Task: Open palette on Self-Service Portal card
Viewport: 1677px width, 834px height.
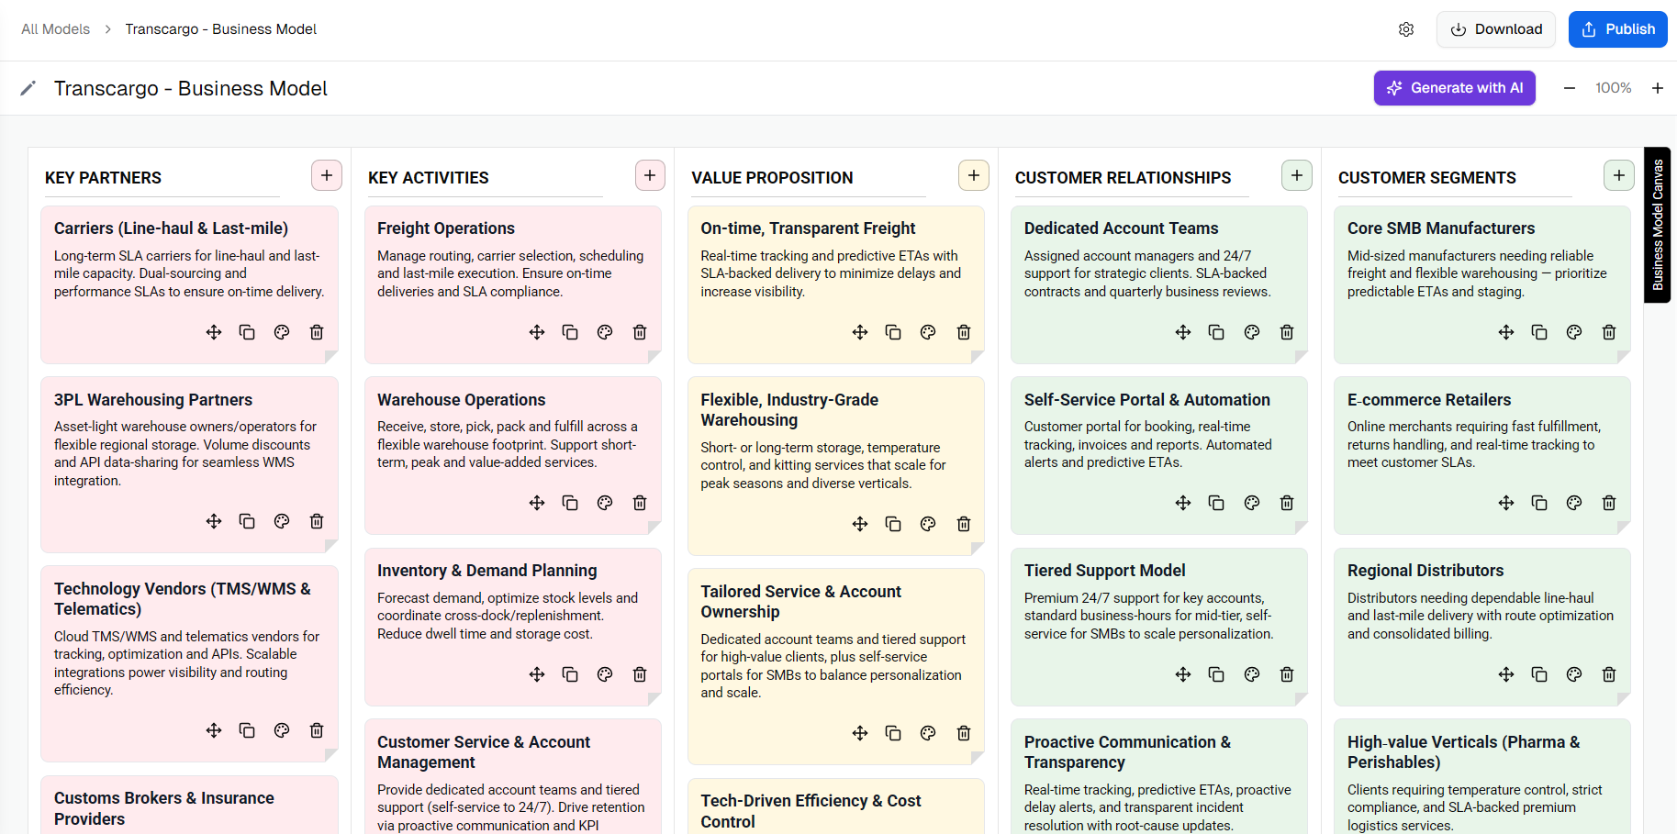Action: coord(1252,503)
